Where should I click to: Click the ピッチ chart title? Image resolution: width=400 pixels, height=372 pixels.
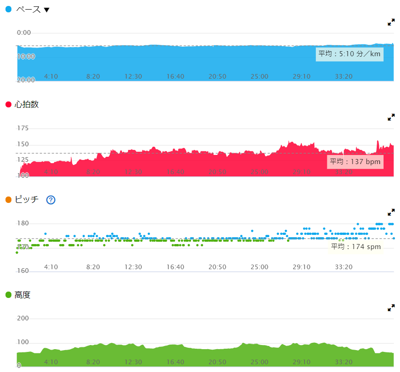pyautogui.click(x=27, y=200)
